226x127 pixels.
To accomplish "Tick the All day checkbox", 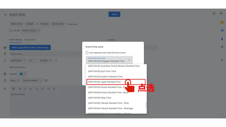I will pyautogui.click(x=11, y=31).
